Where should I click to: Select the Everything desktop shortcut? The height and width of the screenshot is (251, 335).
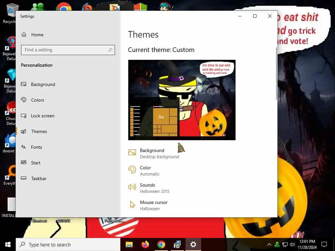9,176
